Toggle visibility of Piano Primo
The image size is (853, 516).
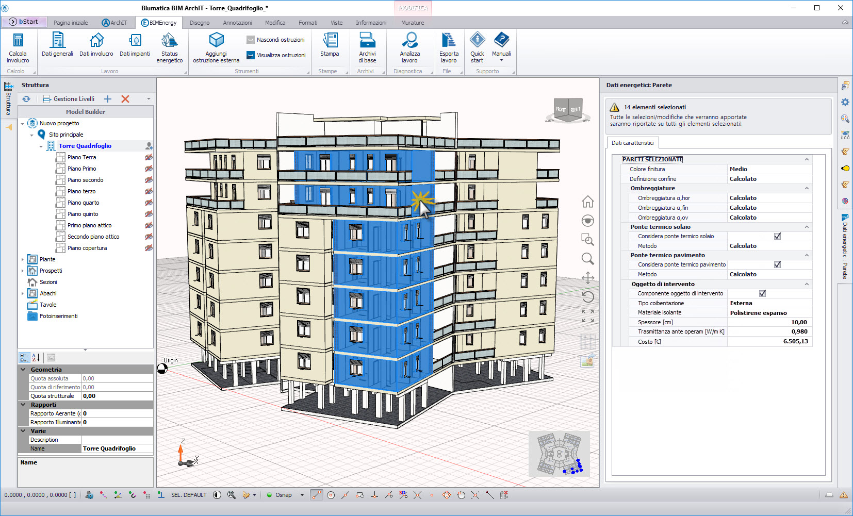[149, 169]
